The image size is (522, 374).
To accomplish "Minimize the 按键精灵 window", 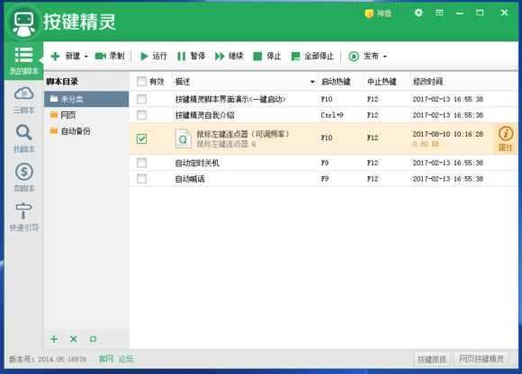I will pyautogui.click(x=460, y=13).
